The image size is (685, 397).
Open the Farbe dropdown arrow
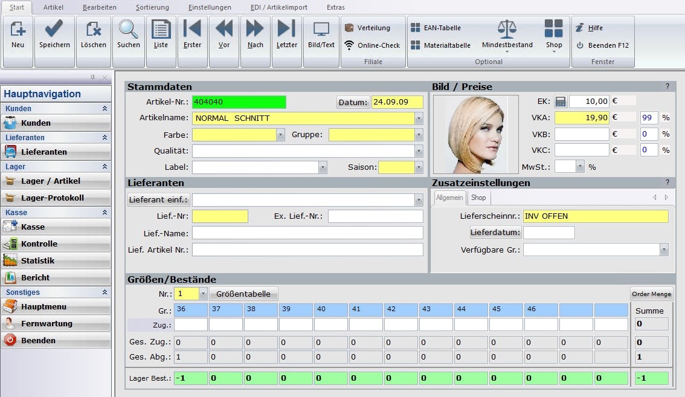coord(280,135)
